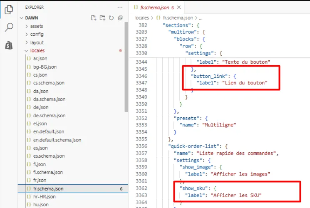Image resolution: width=310 pixels, height=208 pixels.
Task: Open the Shopify extension icon
Action: pyautogui.click(x=9, y=45)
